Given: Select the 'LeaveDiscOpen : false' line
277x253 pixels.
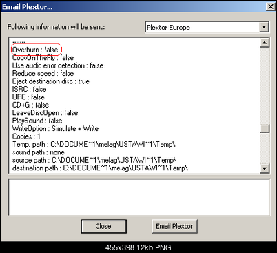Looking at the screenshot, I should click(45, 113).
